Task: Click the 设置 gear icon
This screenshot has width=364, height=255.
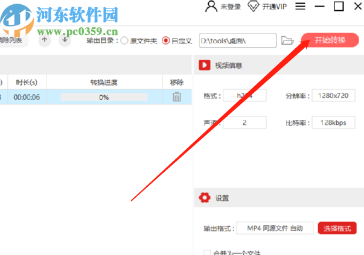Action: click(205, 198)
